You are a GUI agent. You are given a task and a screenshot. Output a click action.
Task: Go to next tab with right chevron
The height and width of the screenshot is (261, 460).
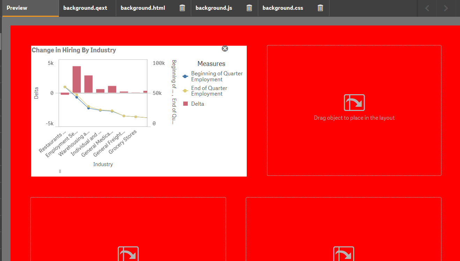(446, 8)
